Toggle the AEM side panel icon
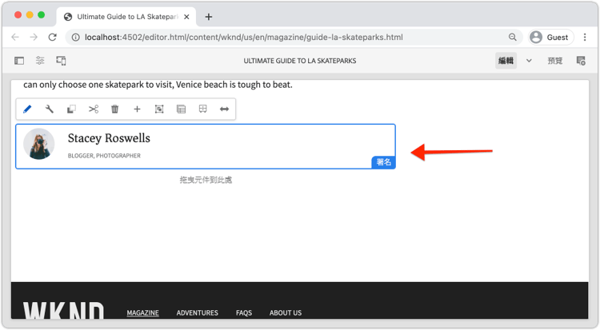The height and width of the screenshot is (330, 600). click(x=19, y=61)
